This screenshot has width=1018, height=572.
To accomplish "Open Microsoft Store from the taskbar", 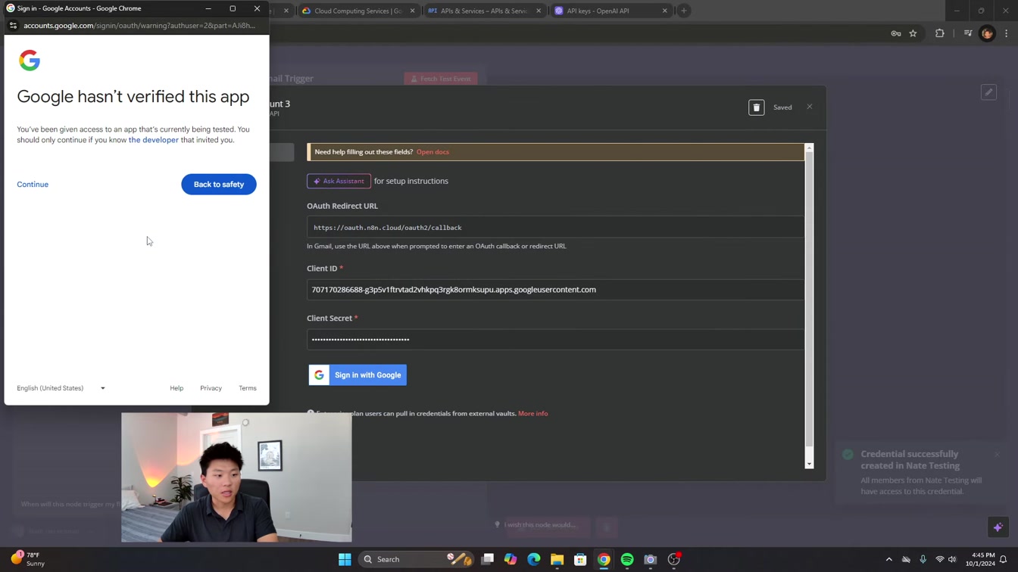I will point(580,560).
